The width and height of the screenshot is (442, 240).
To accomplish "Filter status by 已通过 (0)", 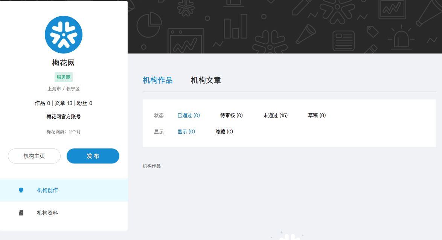I will pyautogui.click(x=189, y=115).
